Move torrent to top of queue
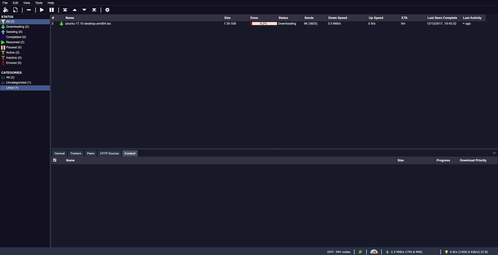Image resolution: width=498 pixels, height=255 pixels. click(65, 10)
